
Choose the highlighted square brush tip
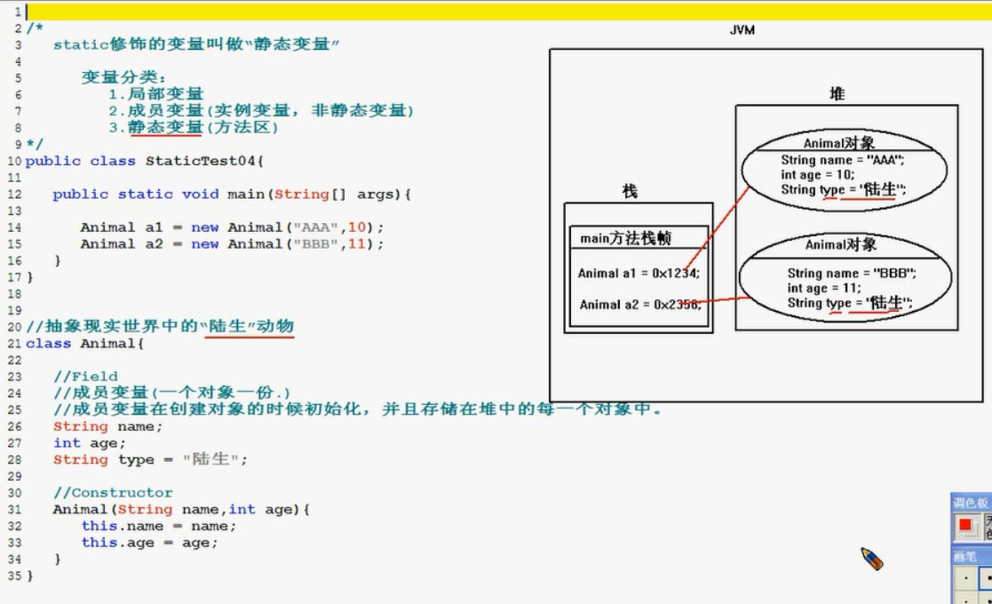pos(985,578)
